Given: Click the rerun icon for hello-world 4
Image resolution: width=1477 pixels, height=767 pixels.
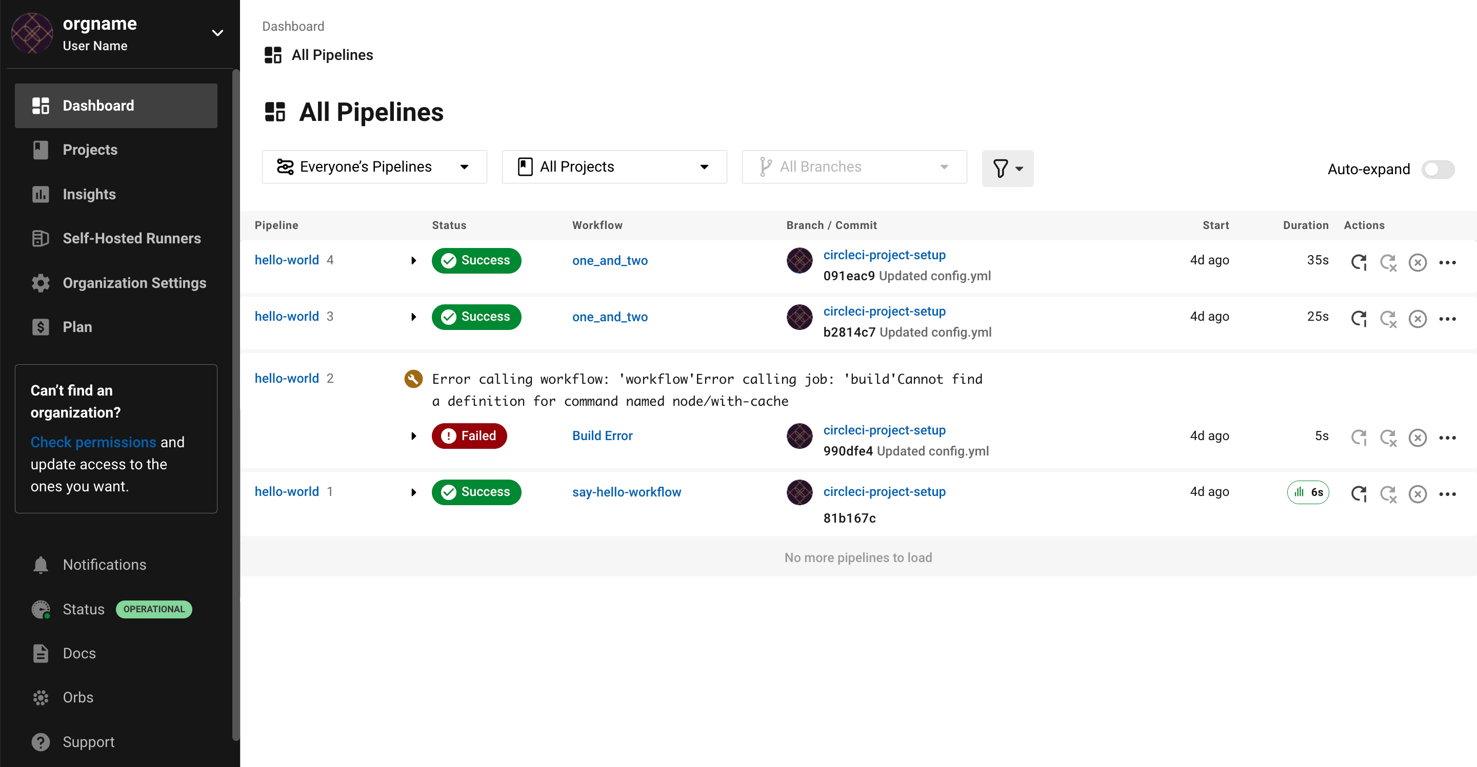Looking at the screenshot, I should coord(1360,261).
